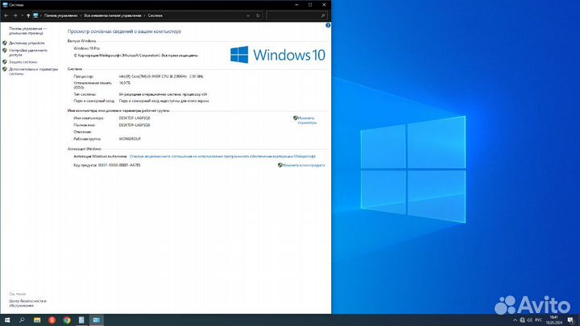Select the installed memory value '16,0 ГБ'

pyautogui.click(x=125, y=83)
